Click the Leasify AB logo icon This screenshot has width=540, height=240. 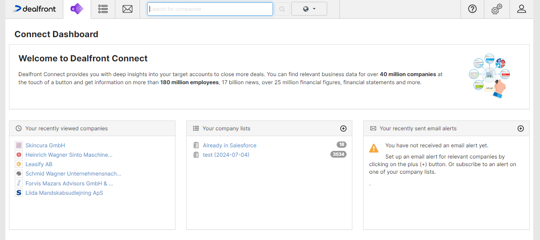coord(19,164)
